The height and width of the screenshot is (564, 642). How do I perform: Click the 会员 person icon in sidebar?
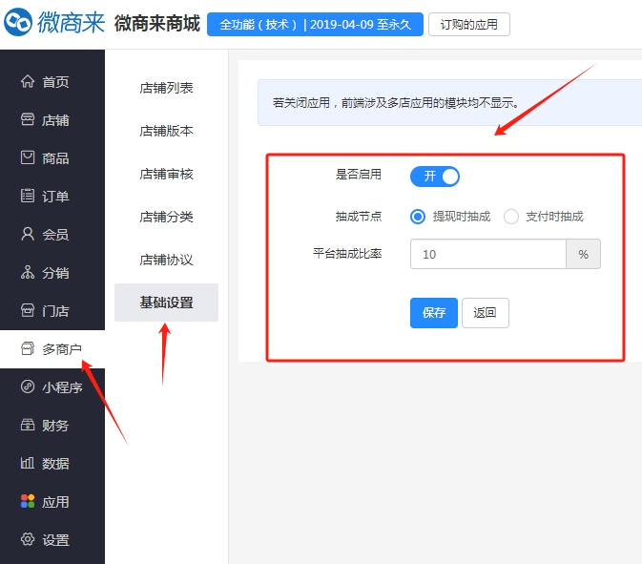tap(28, 235)
